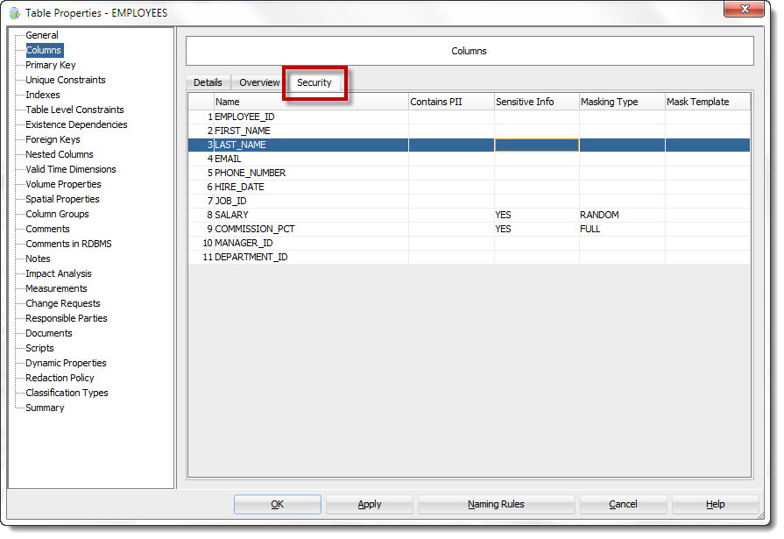Open Redaction Policy page
Image resolution: width=784 pixels, height=539 pixels.
[x=60, y=378]
